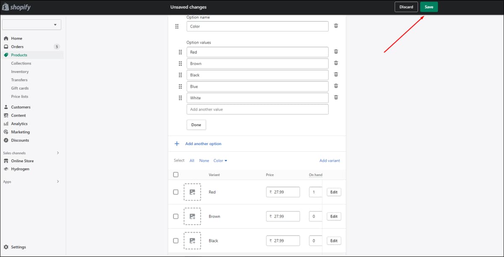Check the Red variant checkbox
Screen dimensions: 504x257
click(x=176, y=192)
